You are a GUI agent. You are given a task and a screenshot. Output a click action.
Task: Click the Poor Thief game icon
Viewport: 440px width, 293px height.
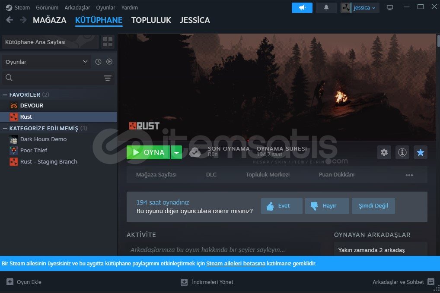pos(14,151)
